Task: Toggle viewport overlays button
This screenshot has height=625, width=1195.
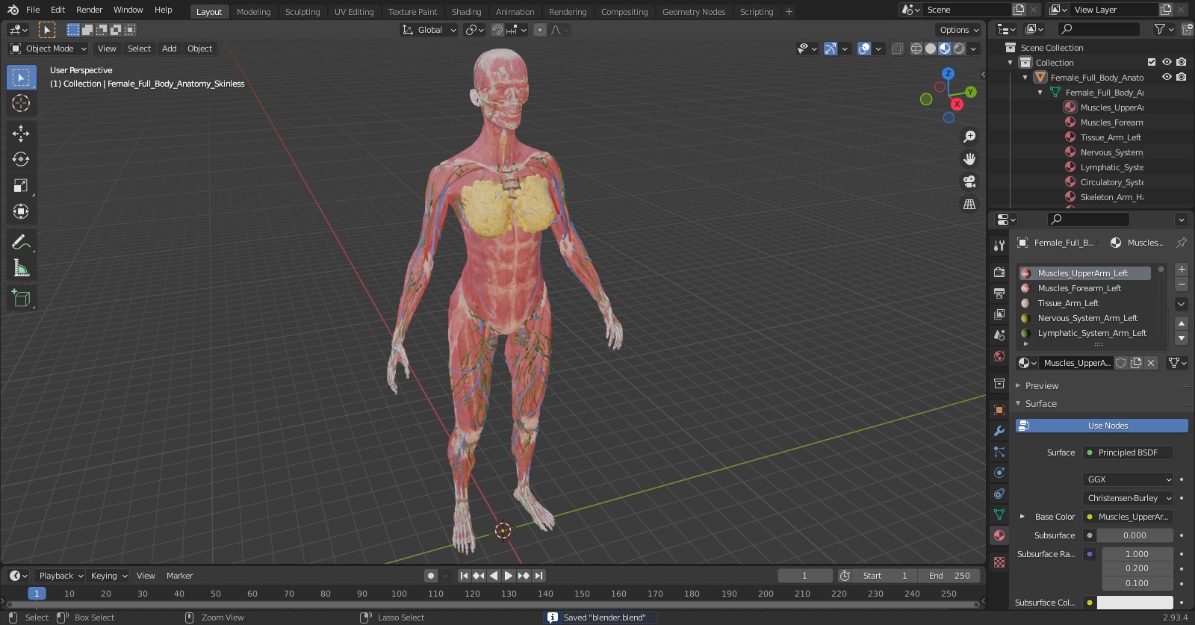Action: pyautogui.click(x=864, y=49)
